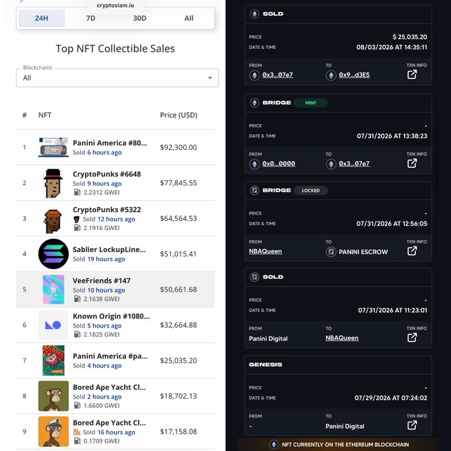Click gas pump icon next to 2.2312 GWEI
The image size is (451, 451).
tap(77, 192)
